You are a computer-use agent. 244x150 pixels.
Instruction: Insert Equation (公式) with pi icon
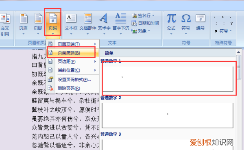[x=171, y=24]
